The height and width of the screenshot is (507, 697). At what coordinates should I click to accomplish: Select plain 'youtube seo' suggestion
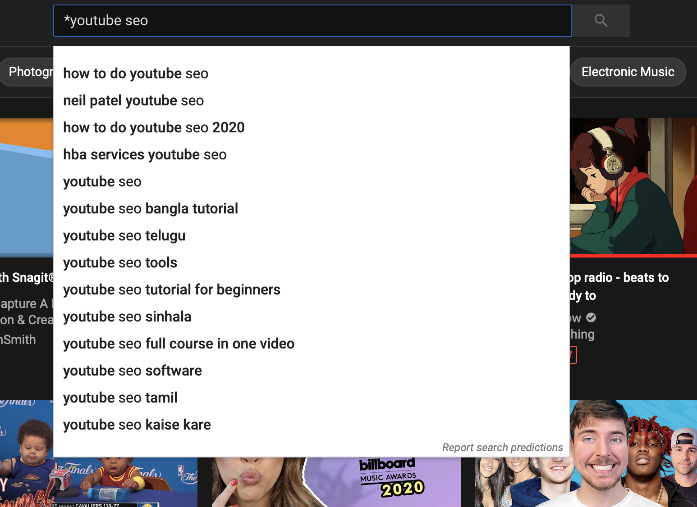point(312,181)
